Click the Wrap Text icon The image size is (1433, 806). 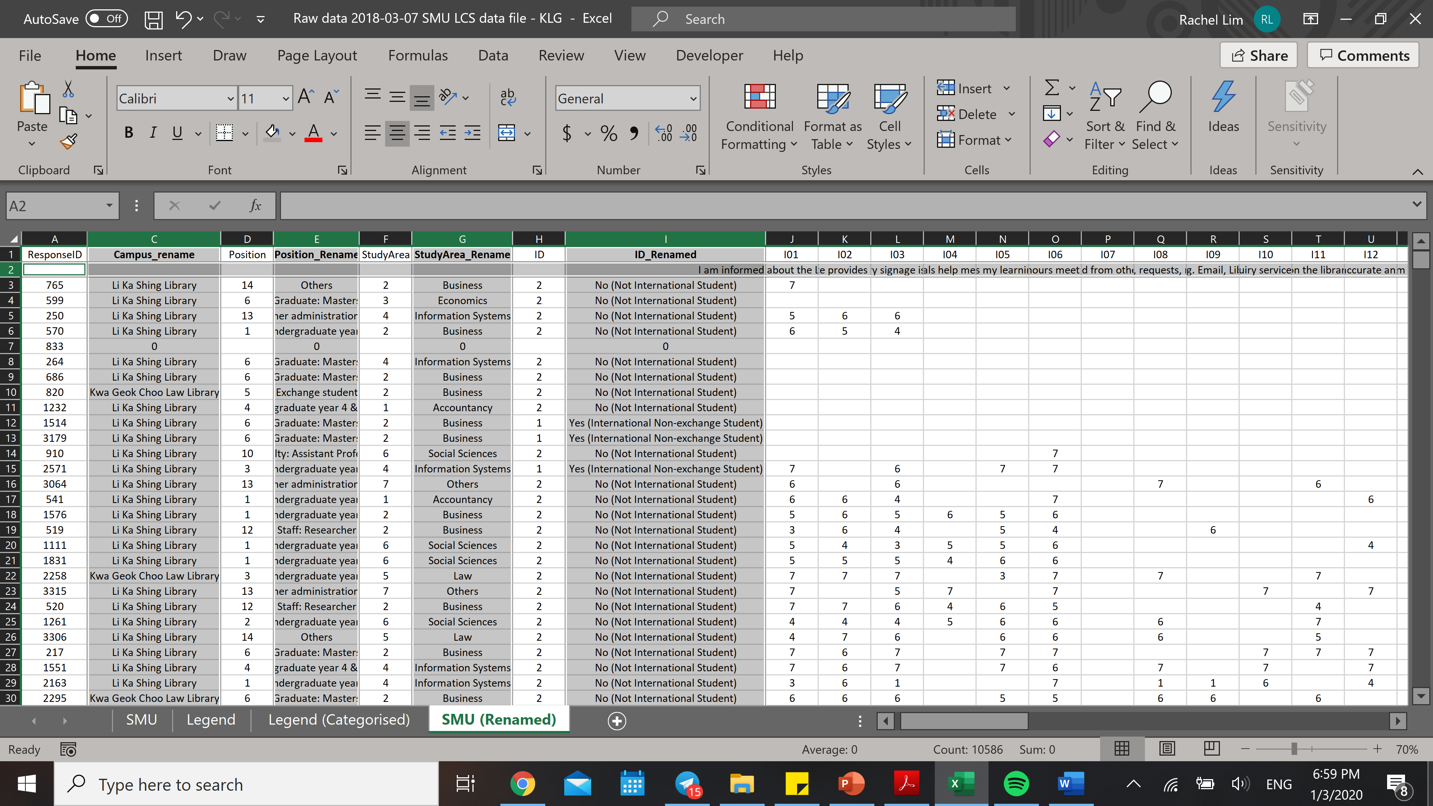click(x=508, y=97)
